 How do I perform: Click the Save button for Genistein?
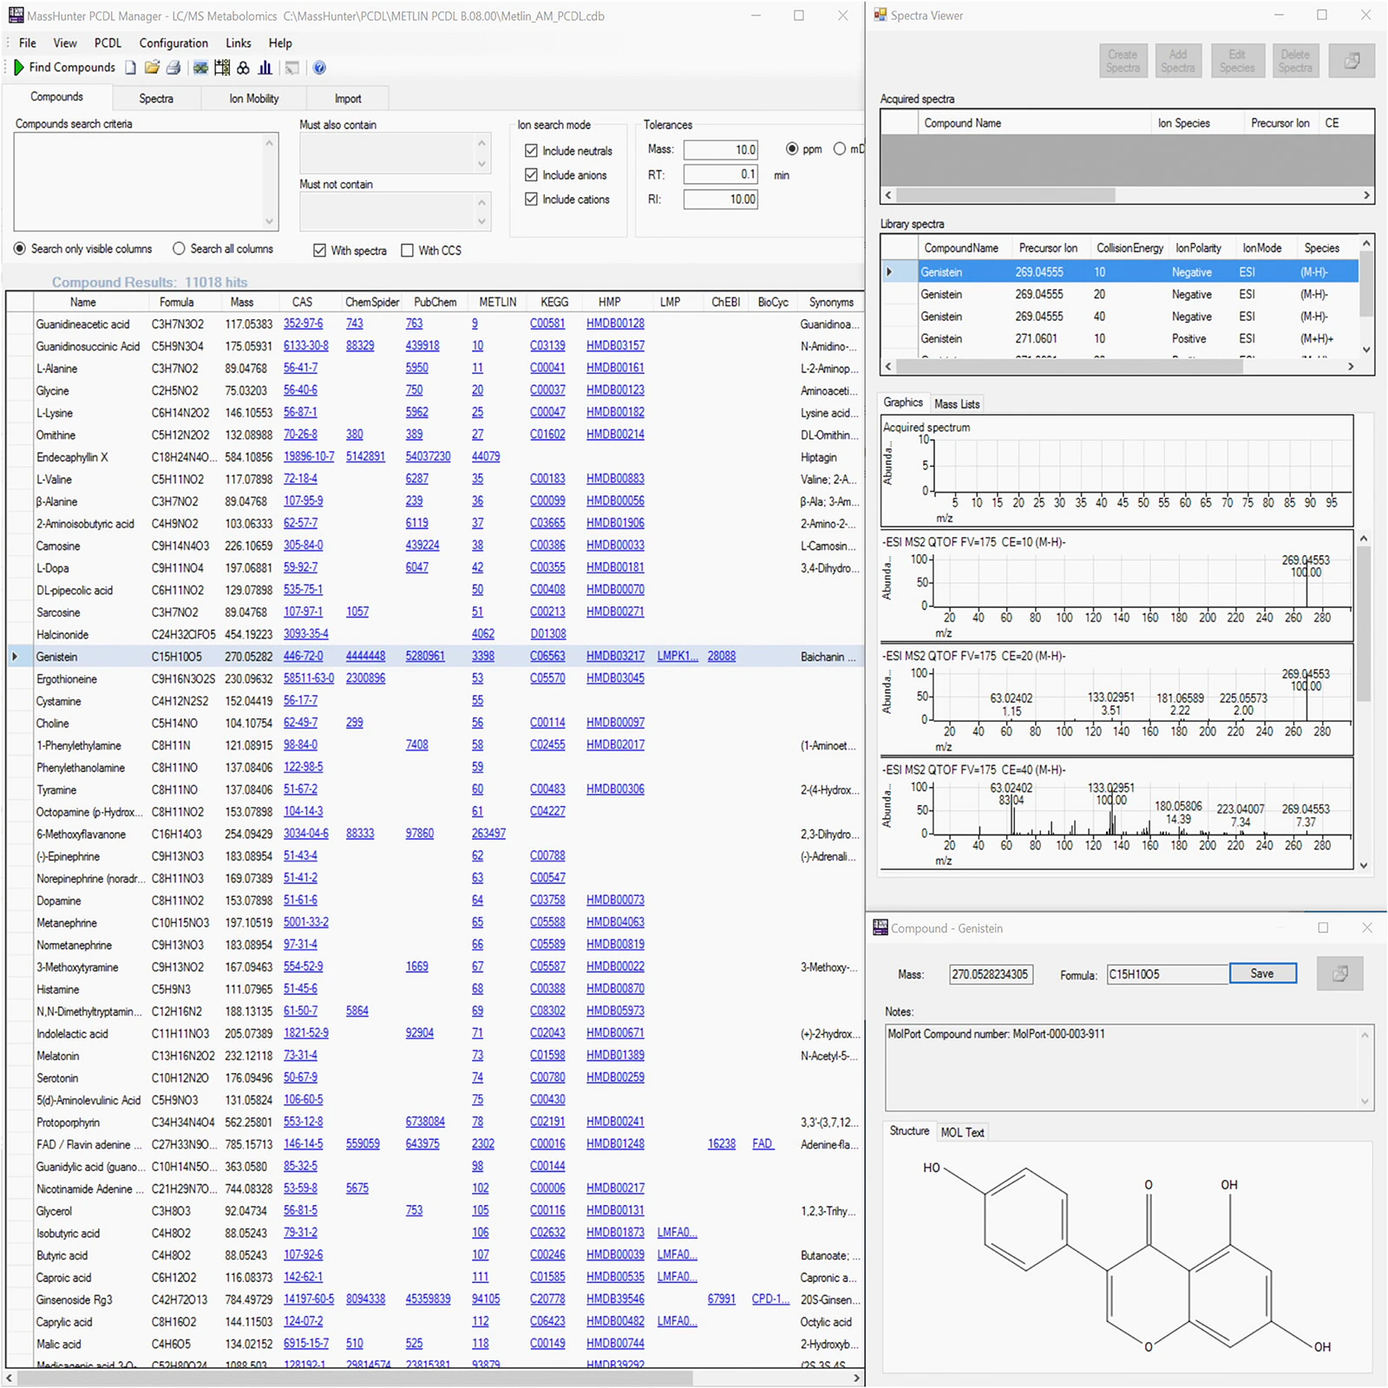pyautogui.click(x=1261, y=973)
